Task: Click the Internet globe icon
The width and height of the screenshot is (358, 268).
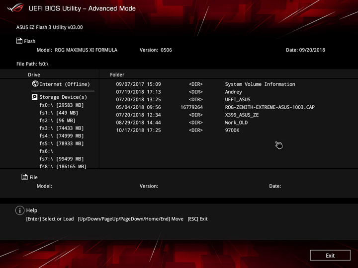Action: tap(35, 84)
